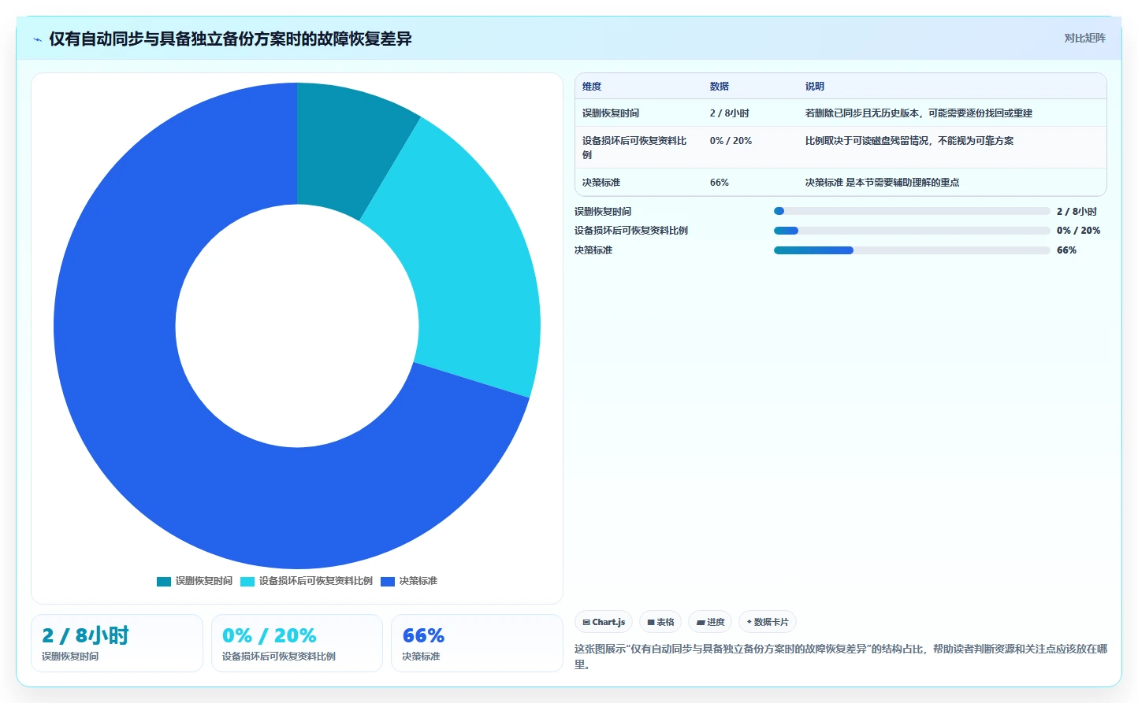The height and width of the screenshot is (703, 1138).
Task: Click the 维度 column header
Action: coord(592,87)
